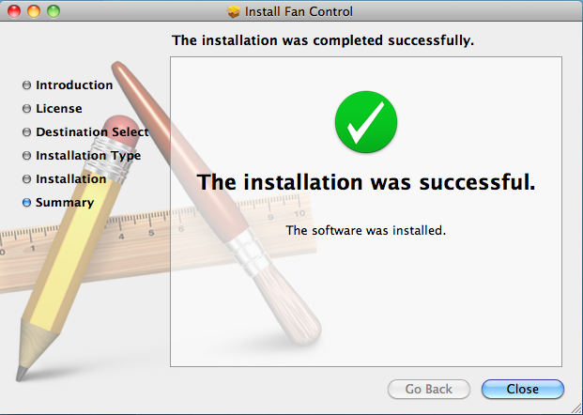Select the Destination Select step label
The image size is (583, 415).
tap(92, 132)
